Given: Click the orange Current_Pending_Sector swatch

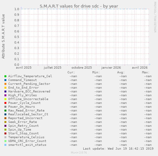Looking at the screenshot, I should (5, 84).
